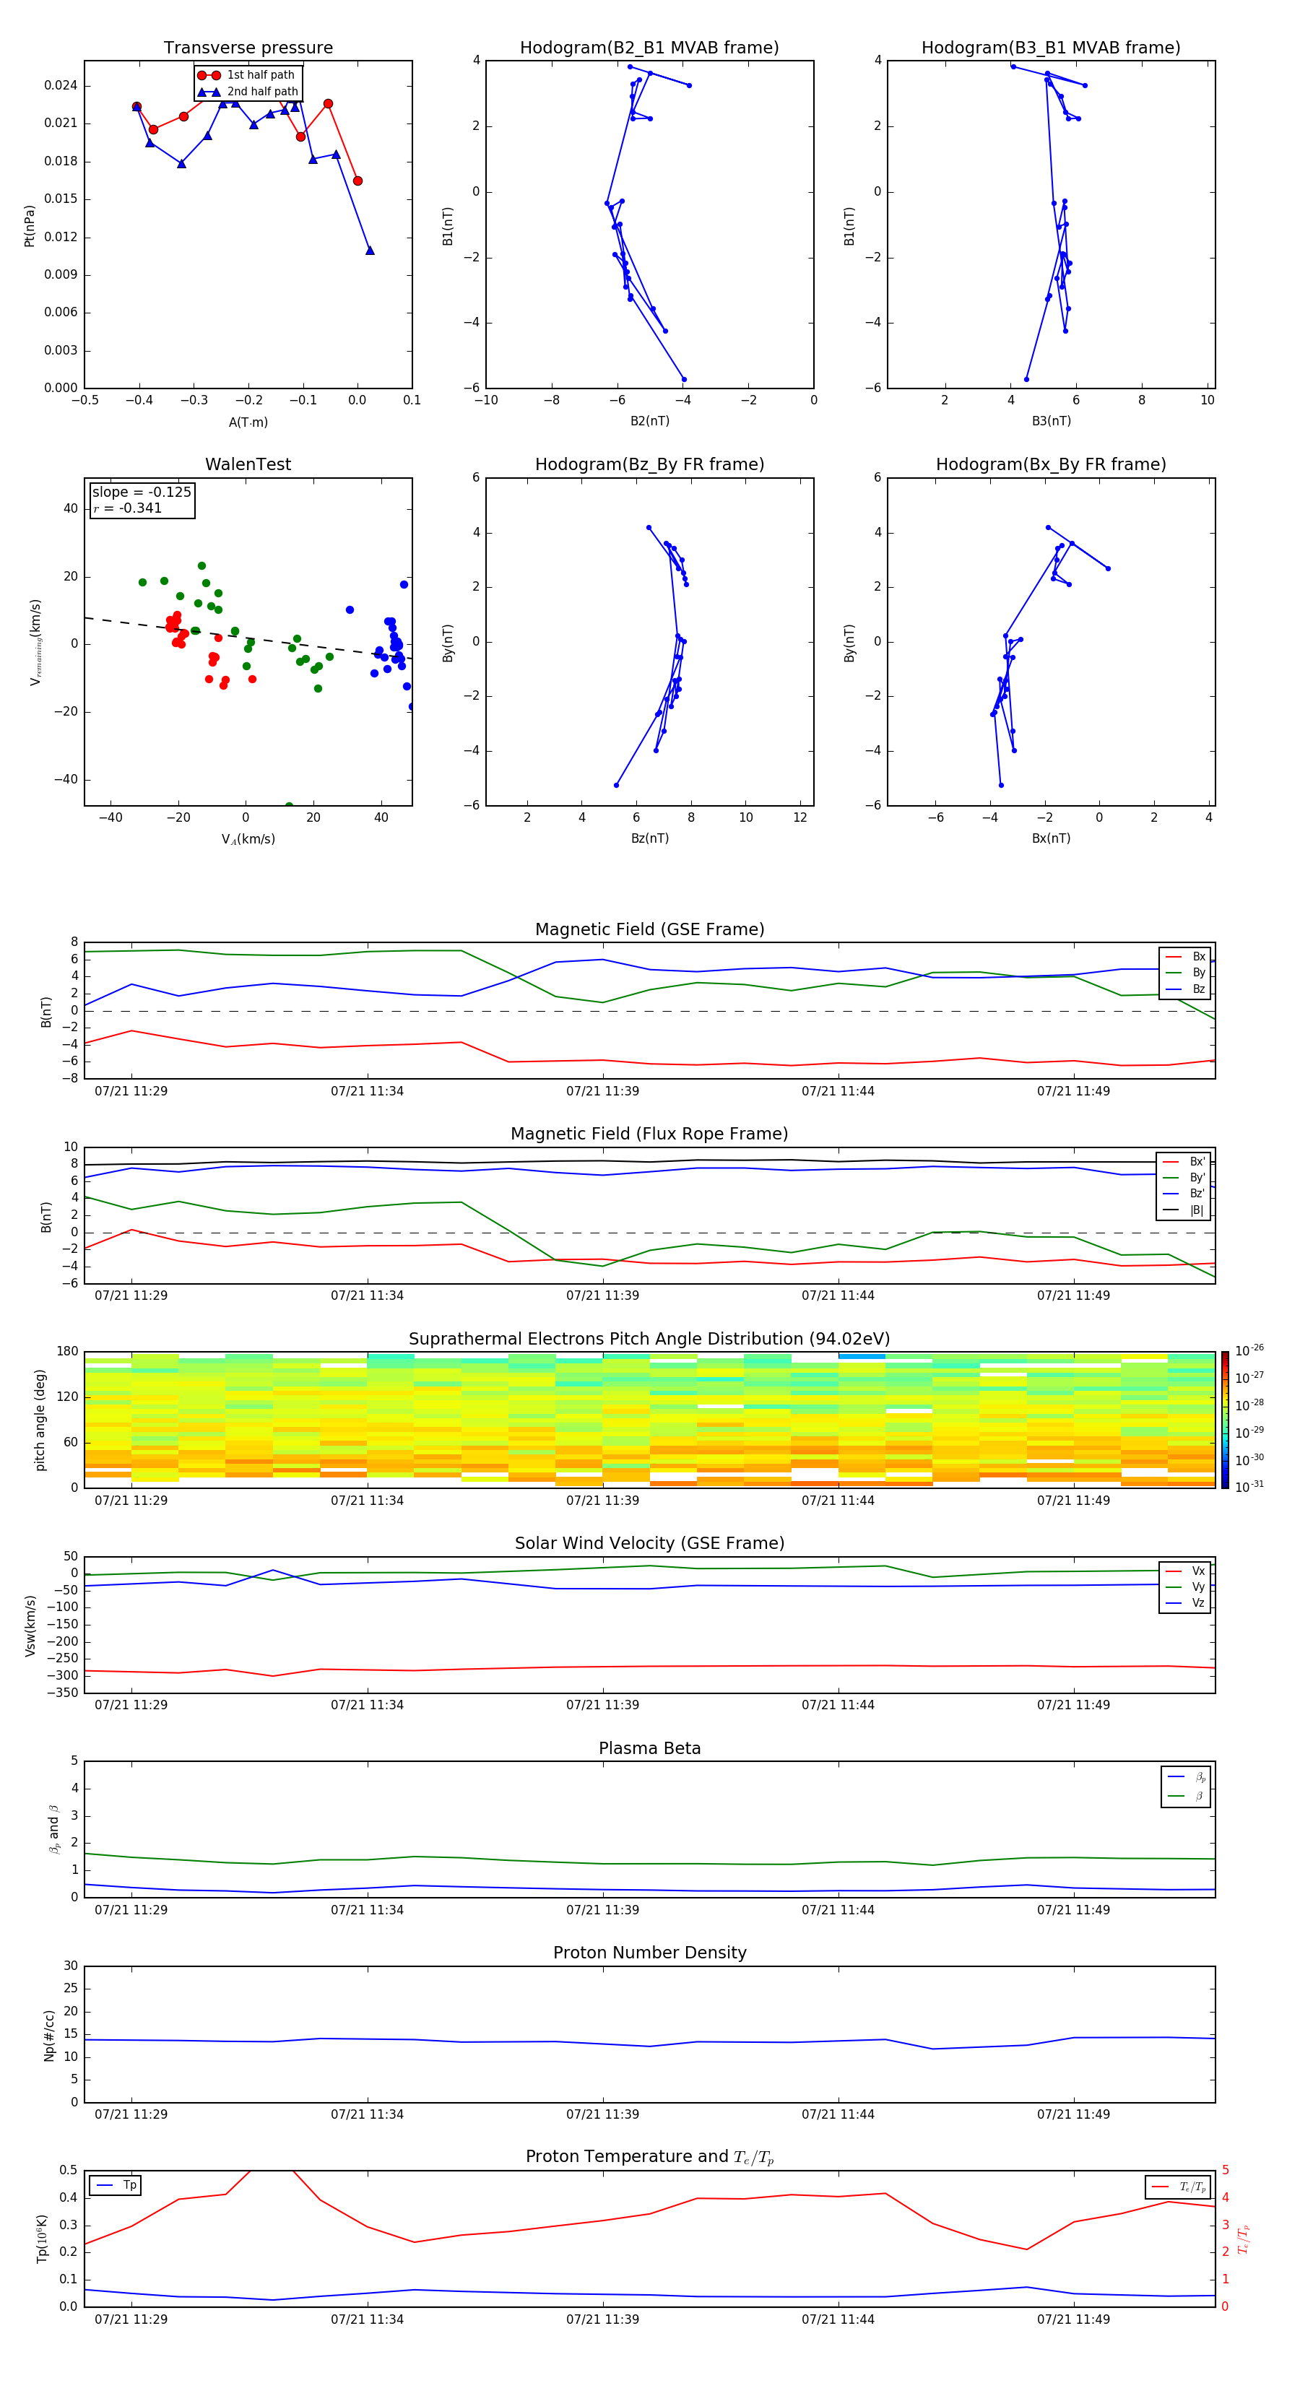Viewport: 1300px width, 2383px height.
Task: Click the Suprathermal Electrons Pitch Angle Distribution title
Action: click(x=649, y=1340)
